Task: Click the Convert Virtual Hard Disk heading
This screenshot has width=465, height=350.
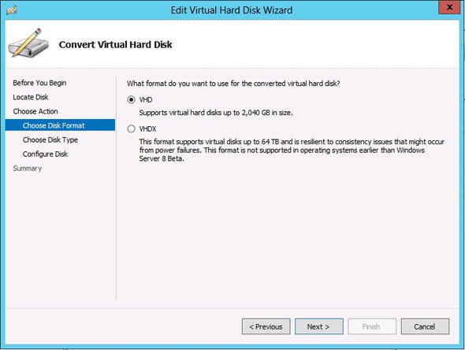Action: pyautogui.click(x=115, y=44)
